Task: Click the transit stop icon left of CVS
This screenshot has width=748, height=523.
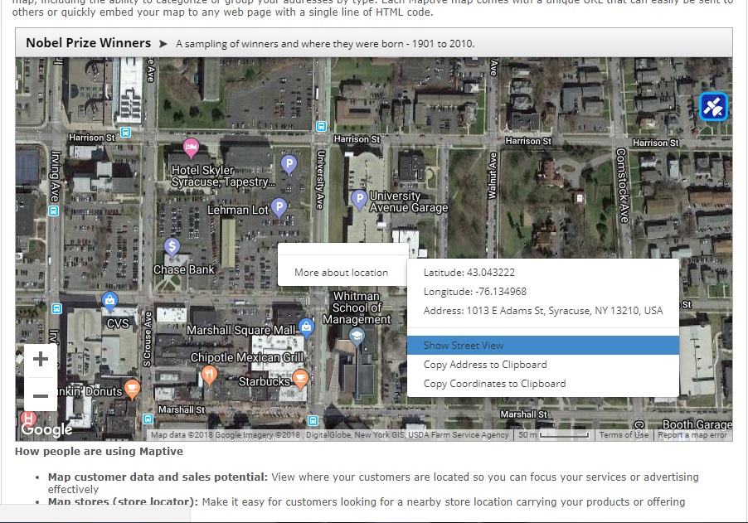Action: [56, 308]
